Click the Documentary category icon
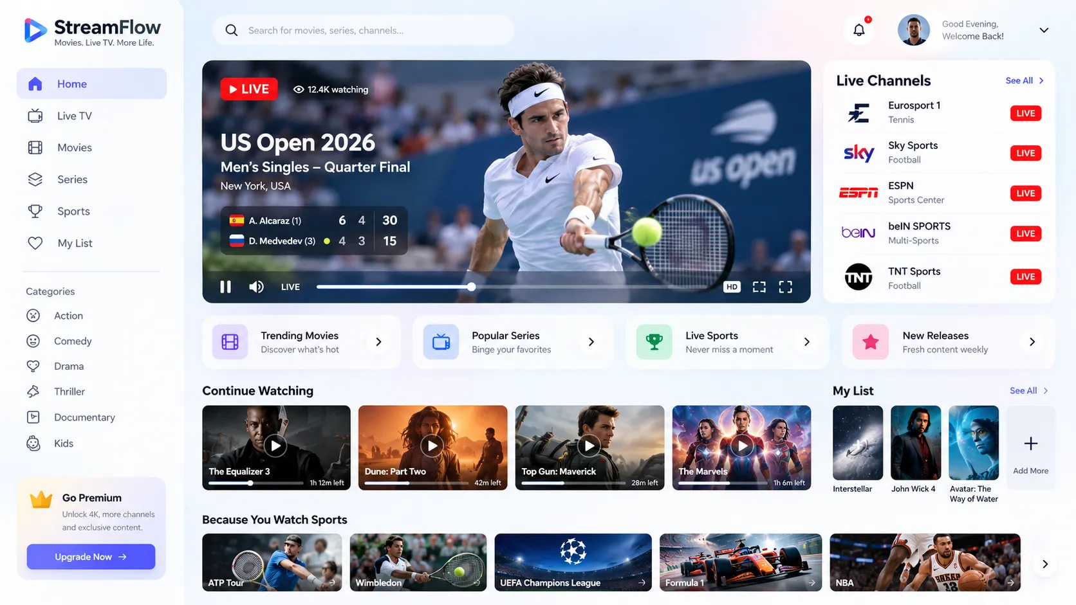The height and width of the screenshot is (605, 1076). point(33,417)
